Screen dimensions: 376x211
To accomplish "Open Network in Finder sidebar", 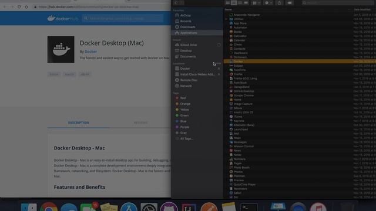I will tap(186, 86).
